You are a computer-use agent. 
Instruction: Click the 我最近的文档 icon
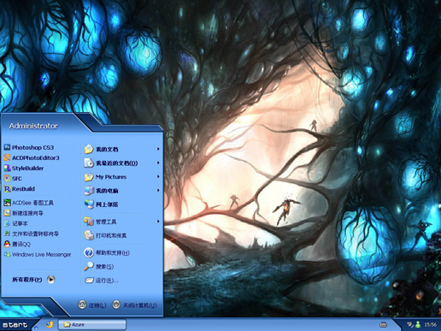(x=89, y=163)
